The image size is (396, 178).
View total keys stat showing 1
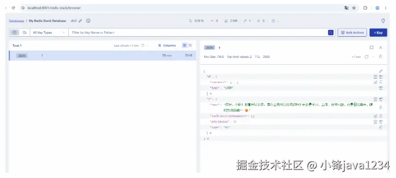(247, 21)
